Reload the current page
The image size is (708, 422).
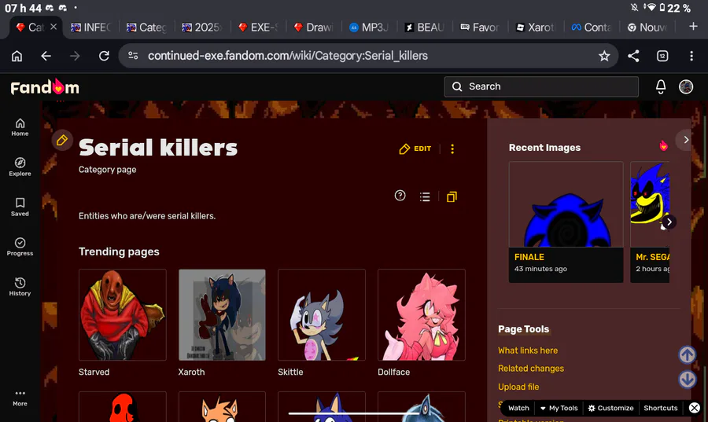[x=104, y=56]
